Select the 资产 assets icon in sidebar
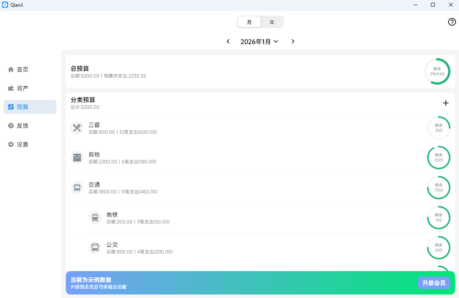Viewport: 459px width, 298px height. click(x=11, y=88)
